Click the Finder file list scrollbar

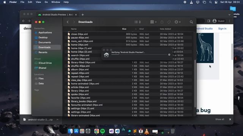(x=195, y=84)
